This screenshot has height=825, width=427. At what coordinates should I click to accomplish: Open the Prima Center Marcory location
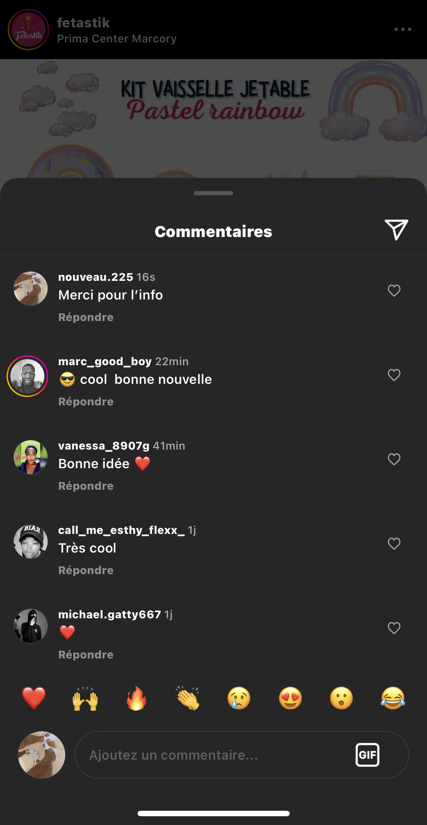pyautogui.click(x=117, y=39)
